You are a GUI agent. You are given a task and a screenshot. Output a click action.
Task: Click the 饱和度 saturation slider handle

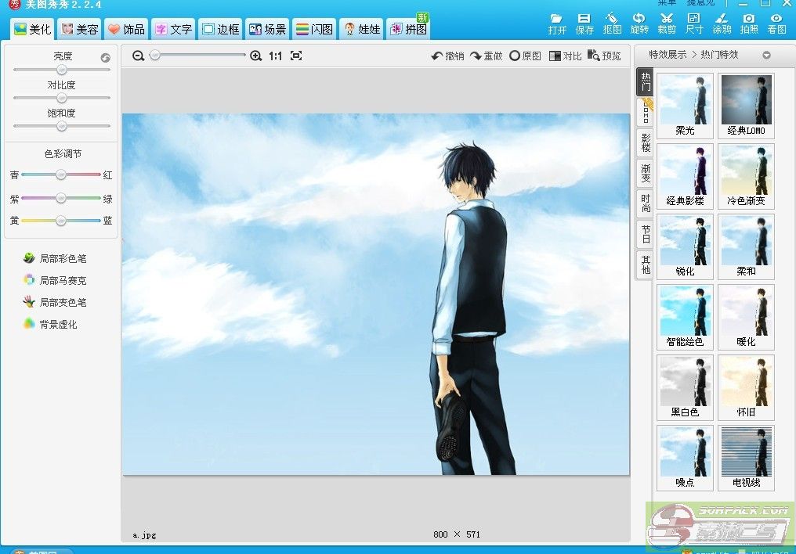pos(61,126)
